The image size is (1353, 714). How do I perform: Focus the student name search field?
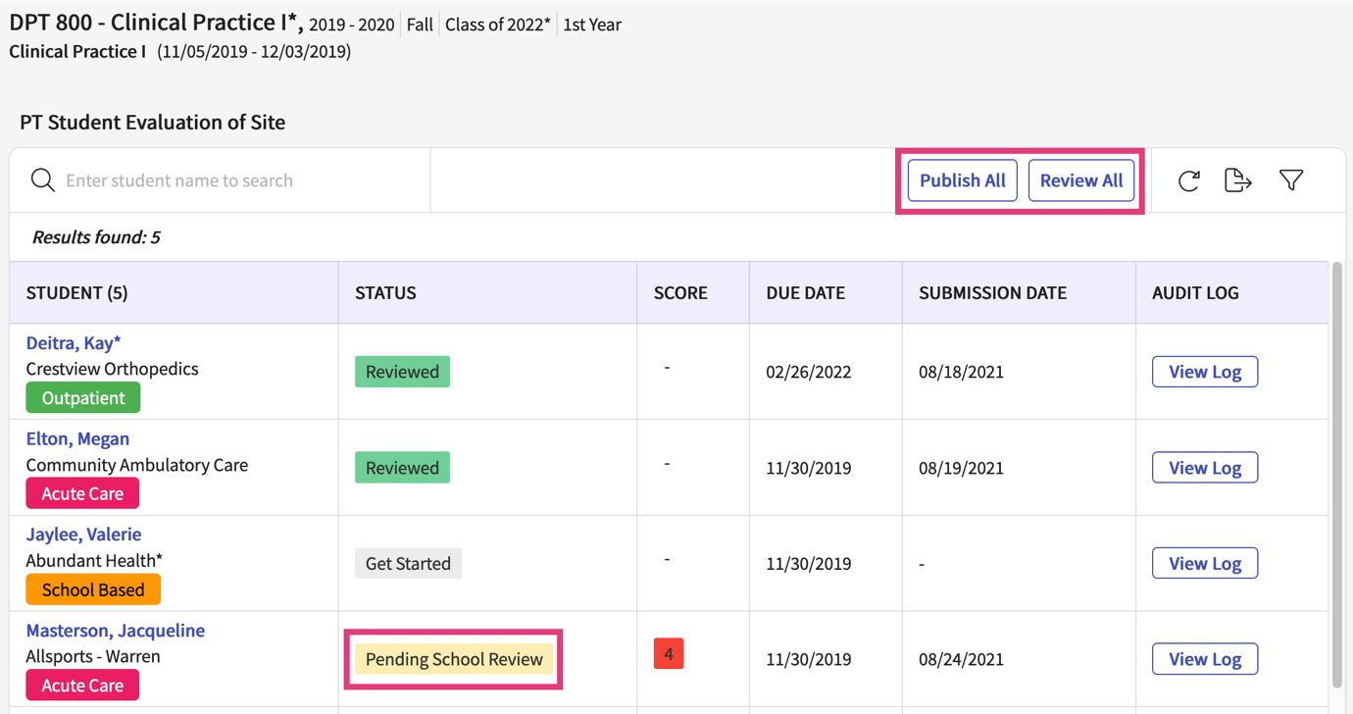tap(235, 180)
